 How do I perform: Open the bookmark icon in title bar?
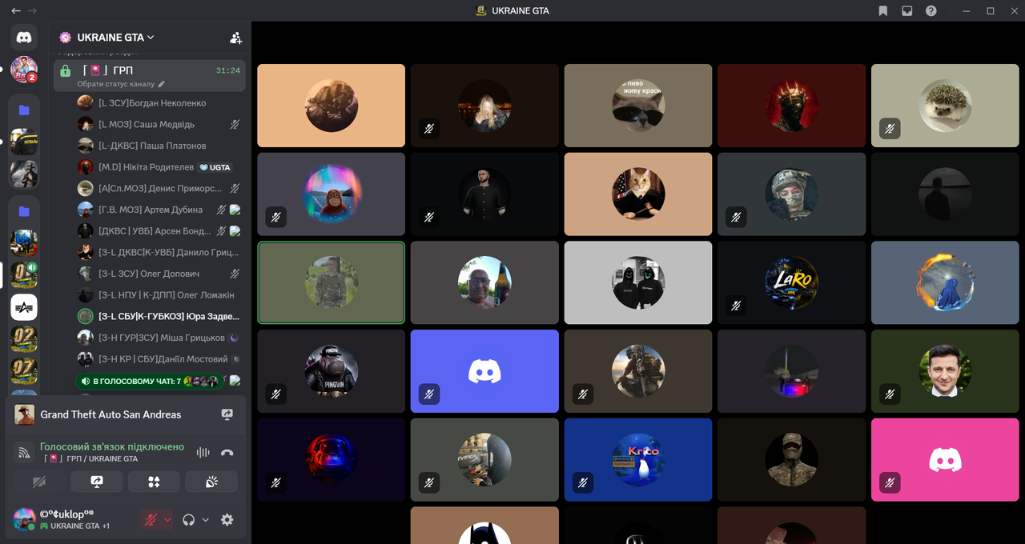[882, 11]
